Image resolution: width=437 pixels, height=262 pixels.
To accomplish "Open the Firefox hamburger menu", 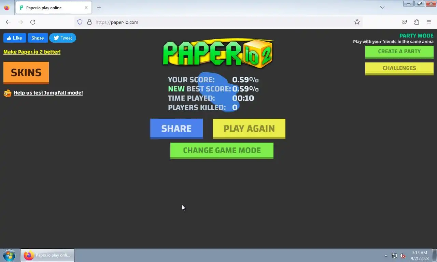I will (429, 22).
